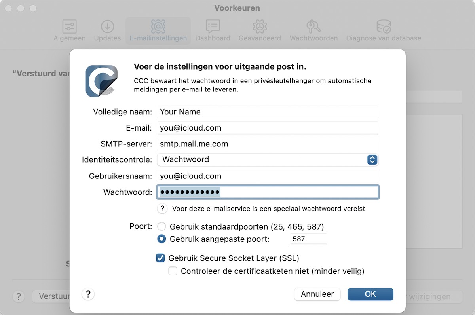The height and width of the screenshot is (315, 475).
Task: Open the Identiteitscontrole Wachtwoord dropdown
Action: [x=268, y=159]
